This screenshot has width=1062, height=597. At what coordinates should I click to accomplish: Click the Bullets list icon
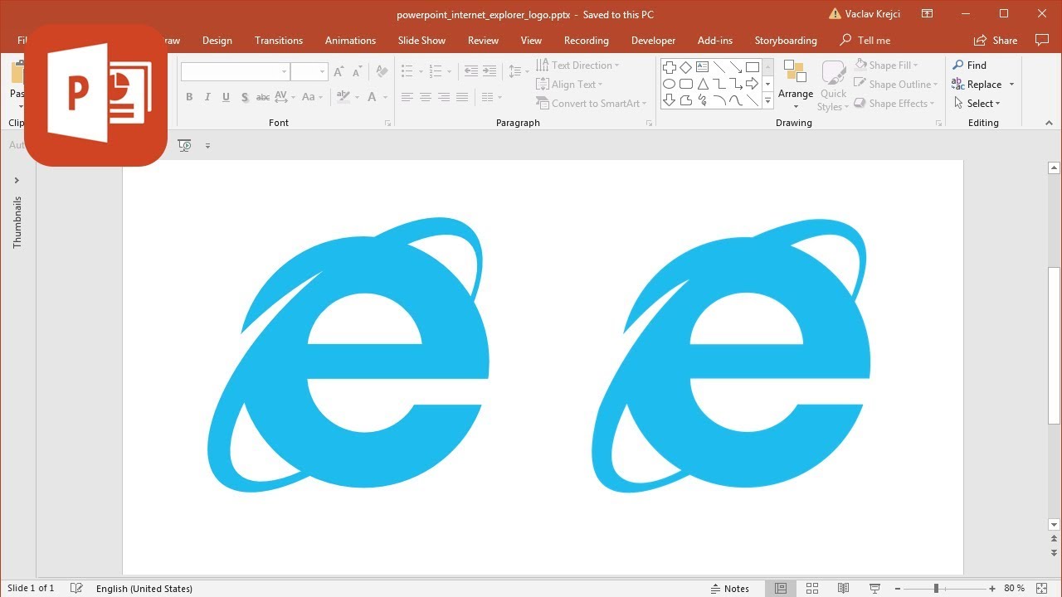click(407, 72)
